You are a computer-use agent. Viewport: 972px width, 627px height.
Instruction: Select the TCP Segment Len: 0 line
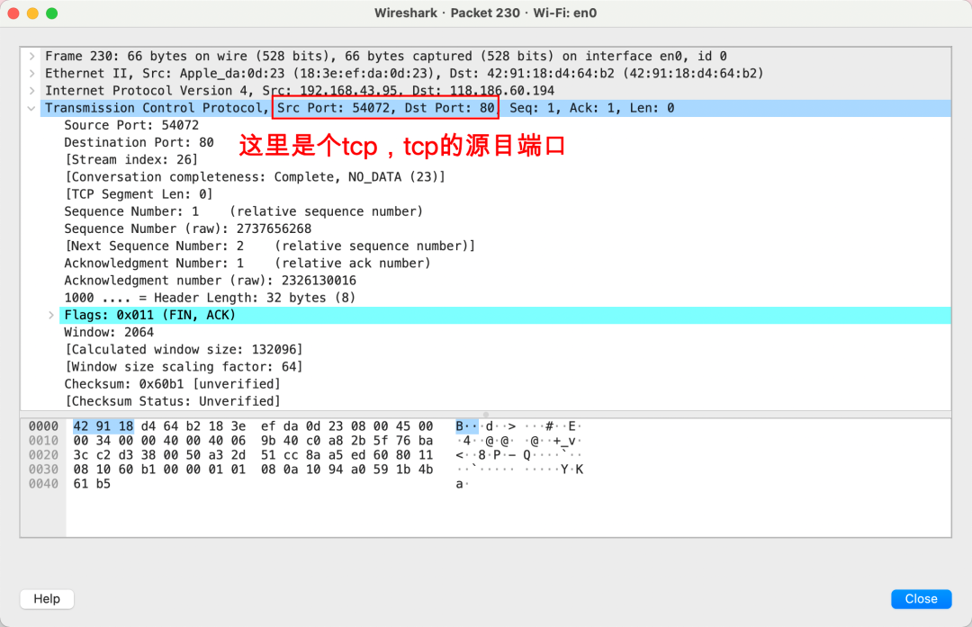(x=139, y=194)
